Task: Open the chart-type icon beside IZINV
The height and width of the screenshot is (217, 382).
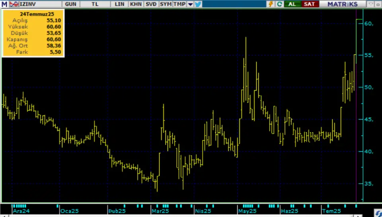Action: [14, 4]
